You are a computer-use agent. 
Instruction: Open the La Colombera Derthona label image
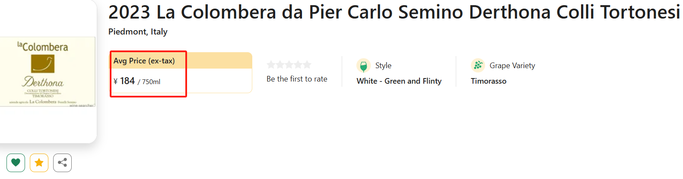pos(48,72)
